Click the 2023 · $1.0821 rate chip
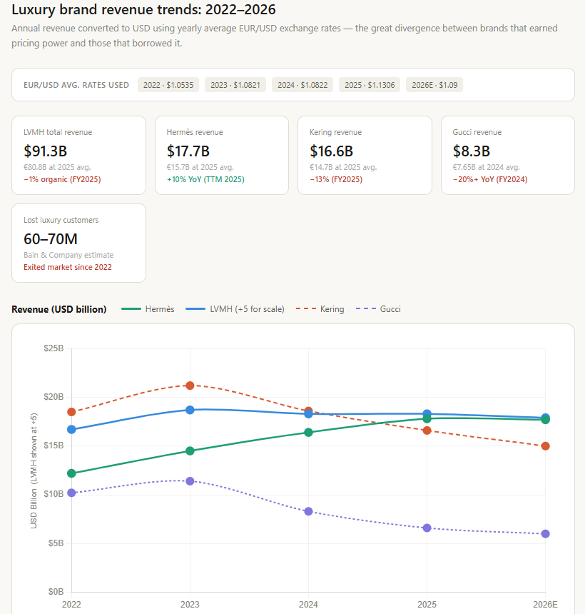 [x=235, y=85]
